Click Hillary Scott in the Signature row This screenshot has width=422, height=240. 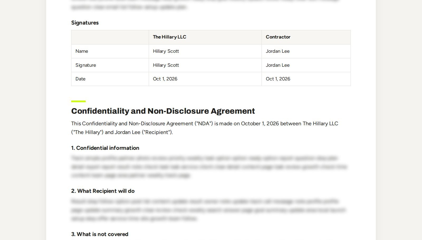click(x=166, y=65)
